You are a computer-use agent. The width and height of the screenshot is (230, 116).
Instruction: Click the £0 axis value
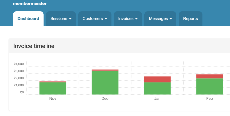click(22, 92)
